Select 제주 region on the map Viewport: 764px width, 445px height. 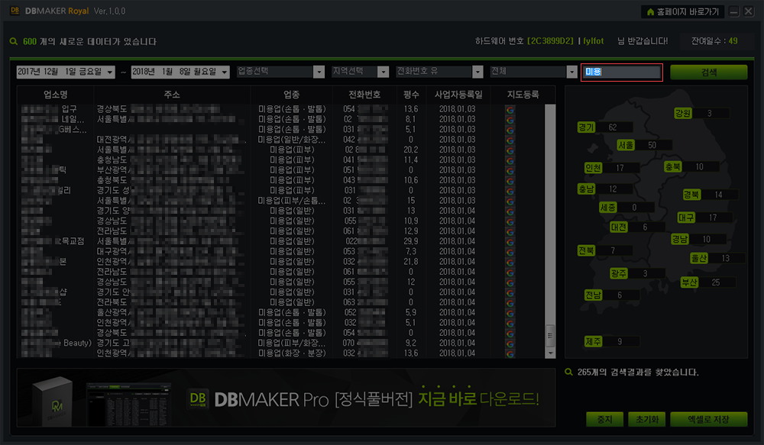pos(593,341)
